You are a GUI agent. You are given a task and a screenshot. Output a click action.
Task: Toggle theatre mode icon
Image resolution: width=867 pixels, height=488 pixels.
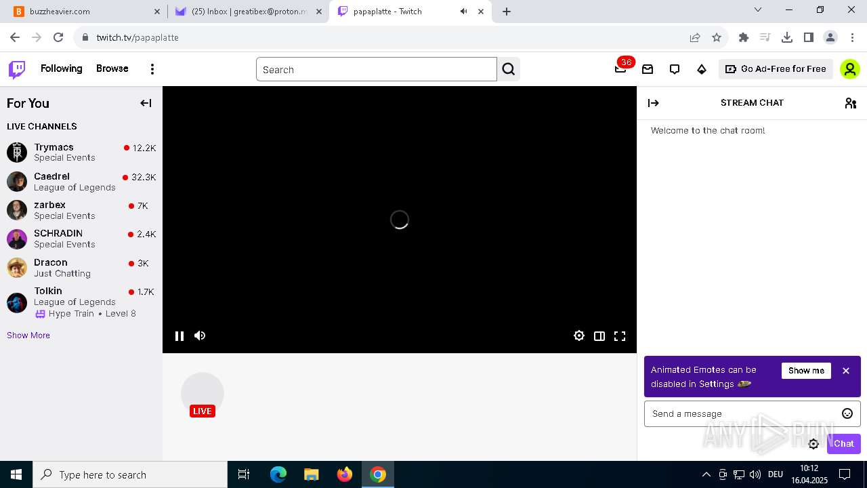tap(599, 335)
